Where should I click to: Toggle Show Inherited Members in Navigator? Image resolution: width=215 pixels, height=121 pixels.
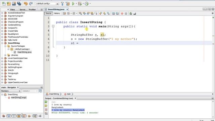(x=4, y=116)
